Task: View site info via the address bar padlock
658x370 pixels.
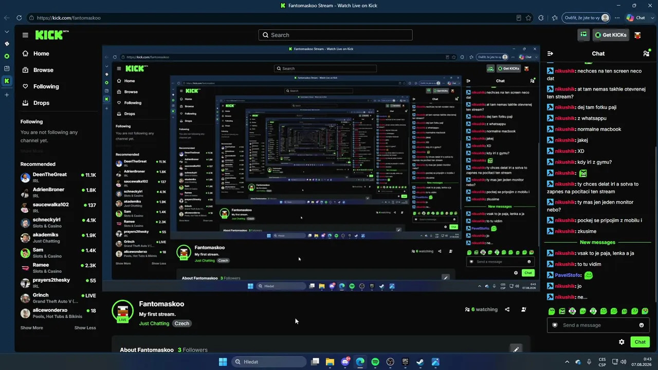Action: pos(32,18)
